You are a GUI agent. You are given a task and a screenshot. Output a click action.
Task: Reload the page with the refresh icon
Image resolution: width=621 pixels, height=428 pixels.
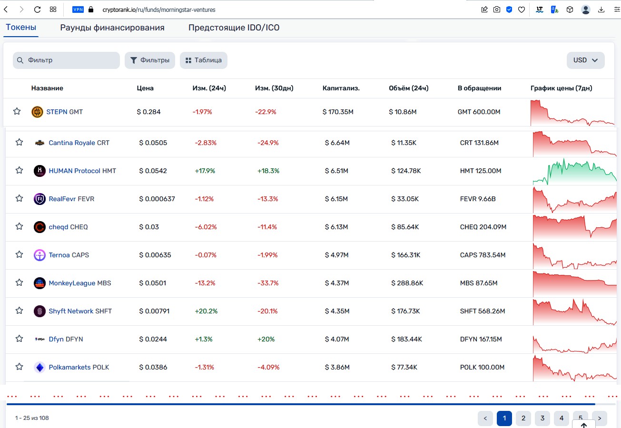37,9
